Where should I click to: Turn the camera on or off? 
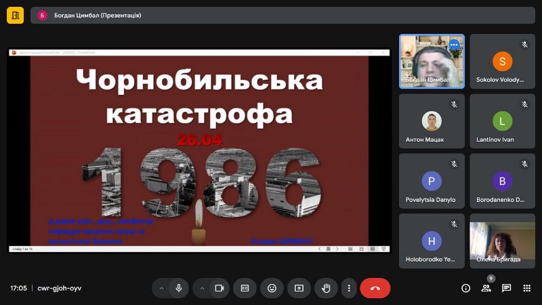pos(219,288)
